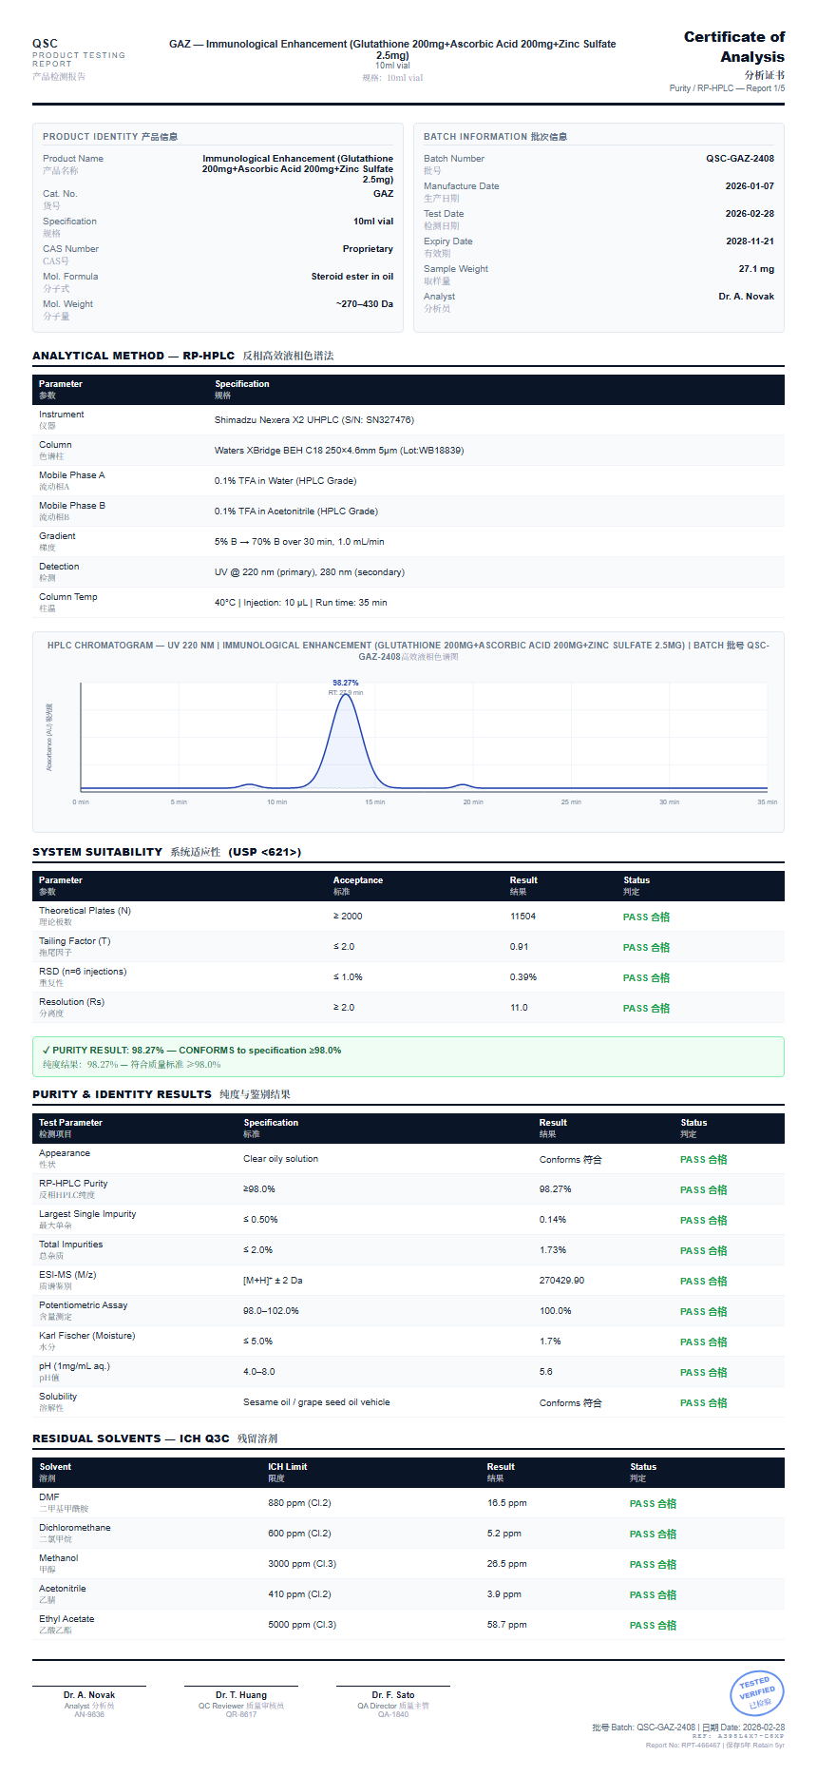Image resolution: width=817 pixels, height=1776 pixels.
Task: Select appearance specification 'Clear oily solution'
Action: click(280, 1159)
